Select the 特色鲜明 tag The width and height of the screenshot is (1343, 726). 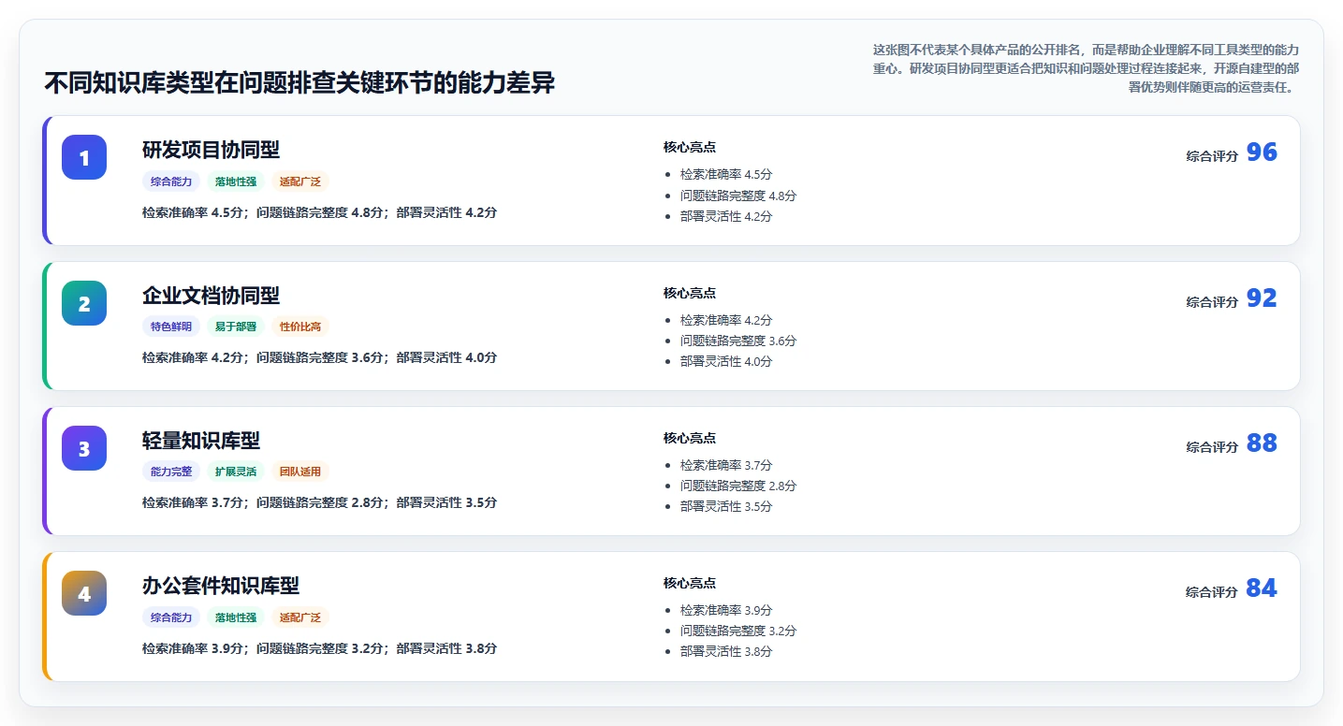click(171, 327)
